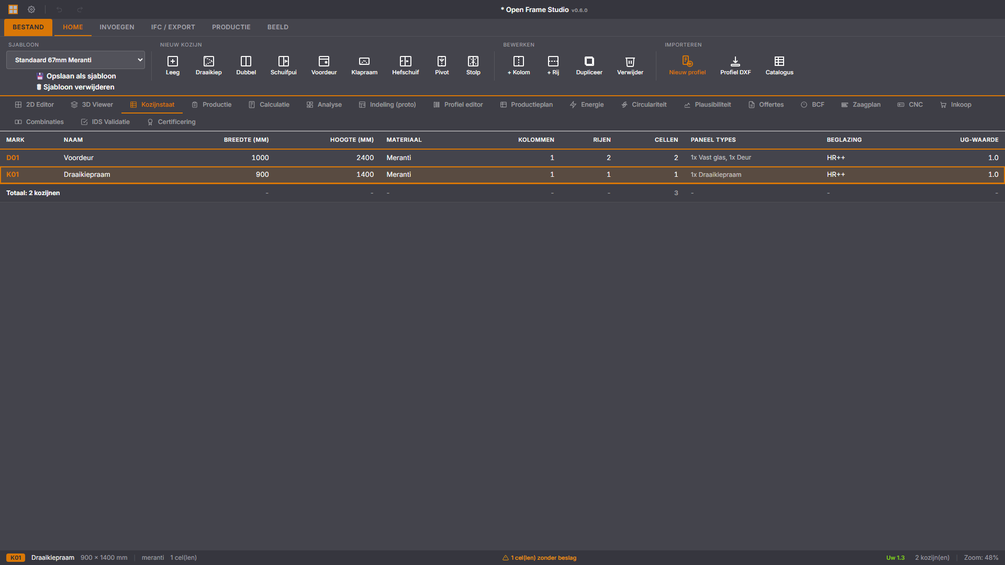Screen dimensions: 1005x565
Task: Click Opslaan als sjabloon
Action: (76, 76)
